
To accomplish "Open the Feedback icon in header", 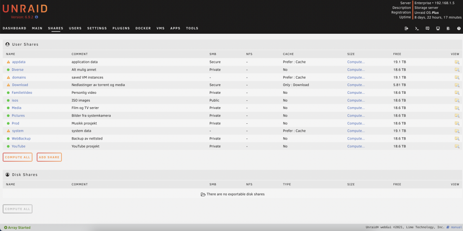I will 427,29.
